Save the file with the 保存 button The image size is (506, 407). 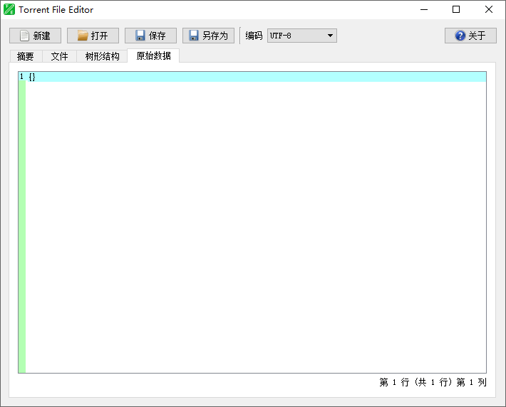[x=150, y=36]
